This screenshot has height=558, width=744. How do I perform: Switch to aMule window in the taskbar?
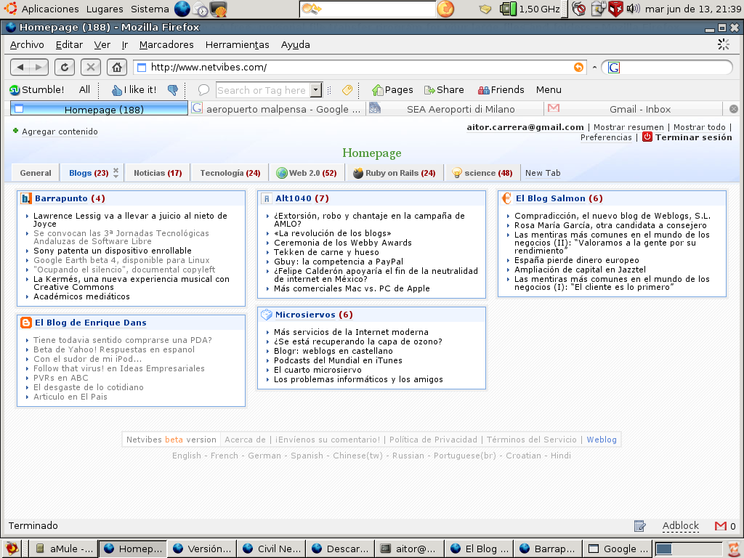click(x=64, y=549)
